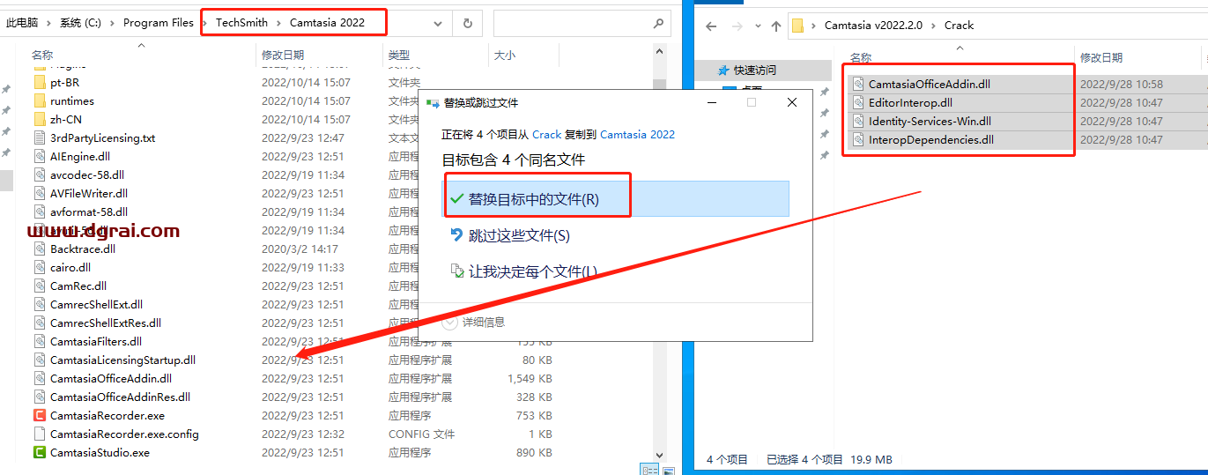Go to 系统 (C:) in the breadcrumb

pos(81,23)
